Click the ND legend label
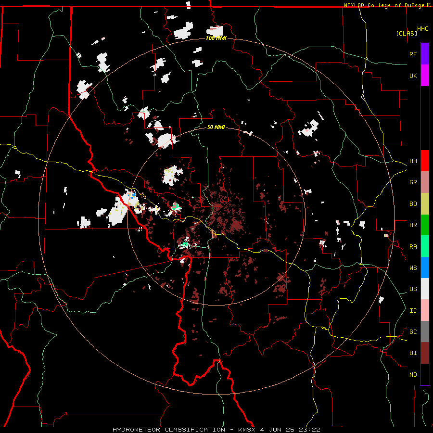433x433 pixels. (x=413, y=375)
